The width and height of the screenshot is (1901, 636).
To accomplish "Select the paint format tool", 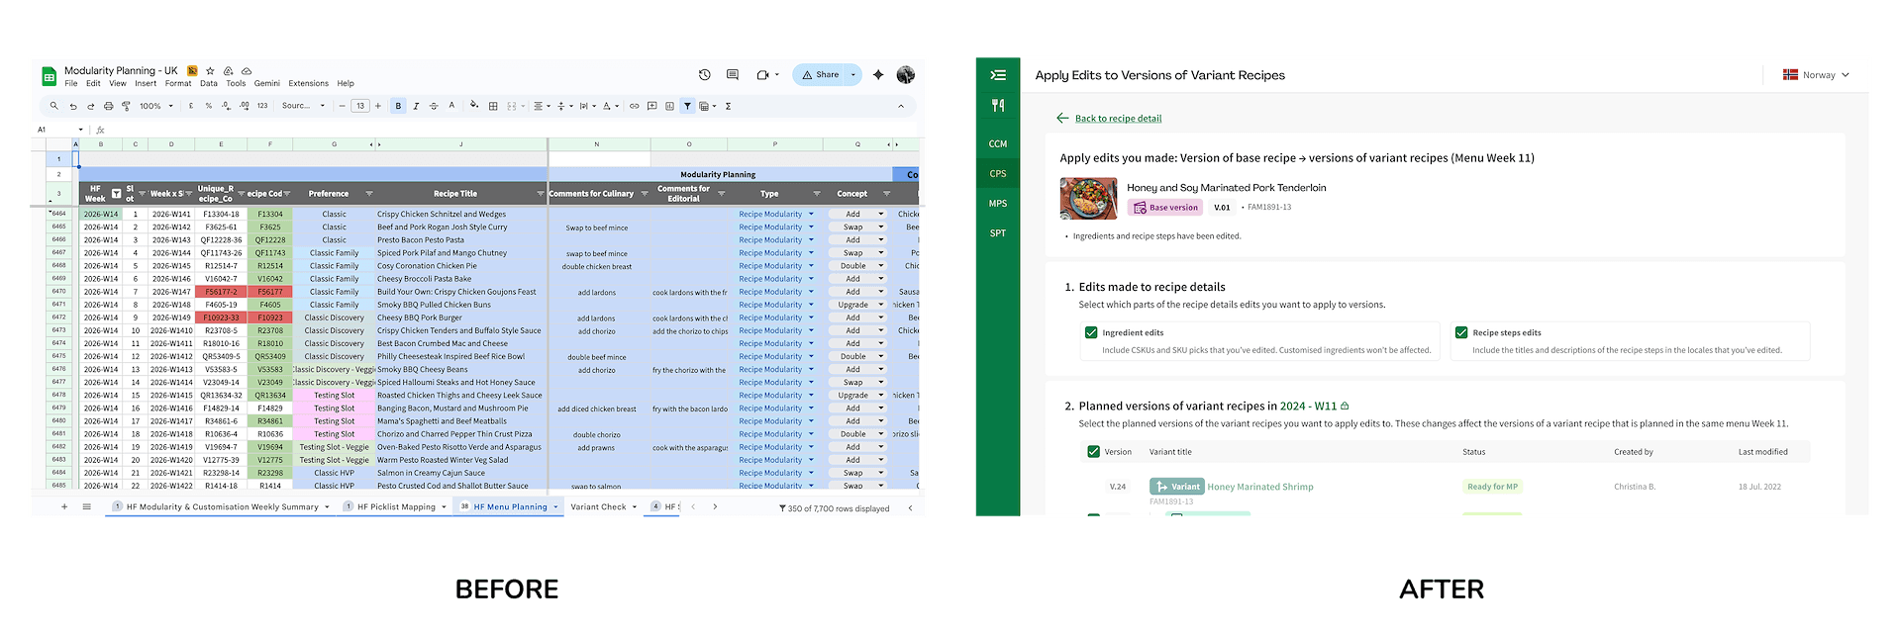I will pyautogui.click(x=126, y=106).
